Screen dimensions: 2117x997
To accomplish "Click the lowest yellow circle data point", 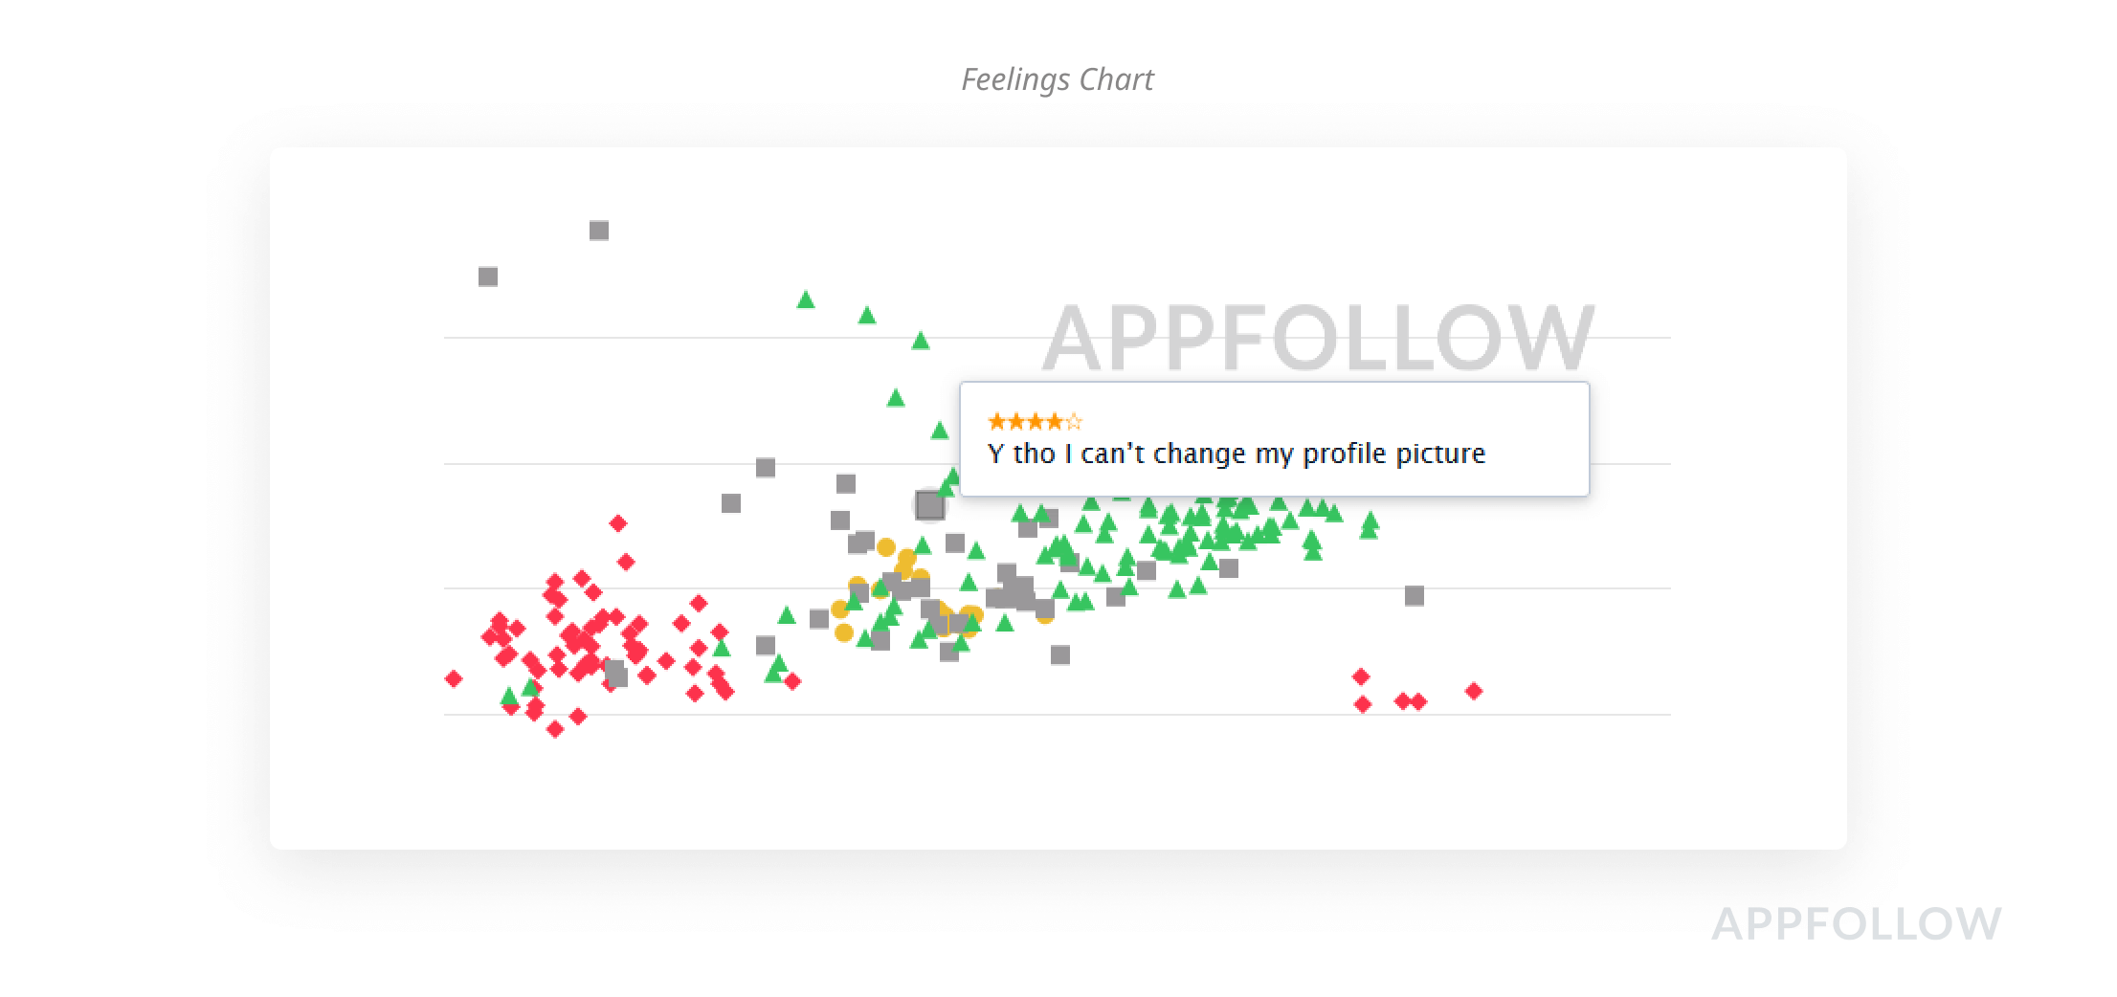I will [844, 632].
